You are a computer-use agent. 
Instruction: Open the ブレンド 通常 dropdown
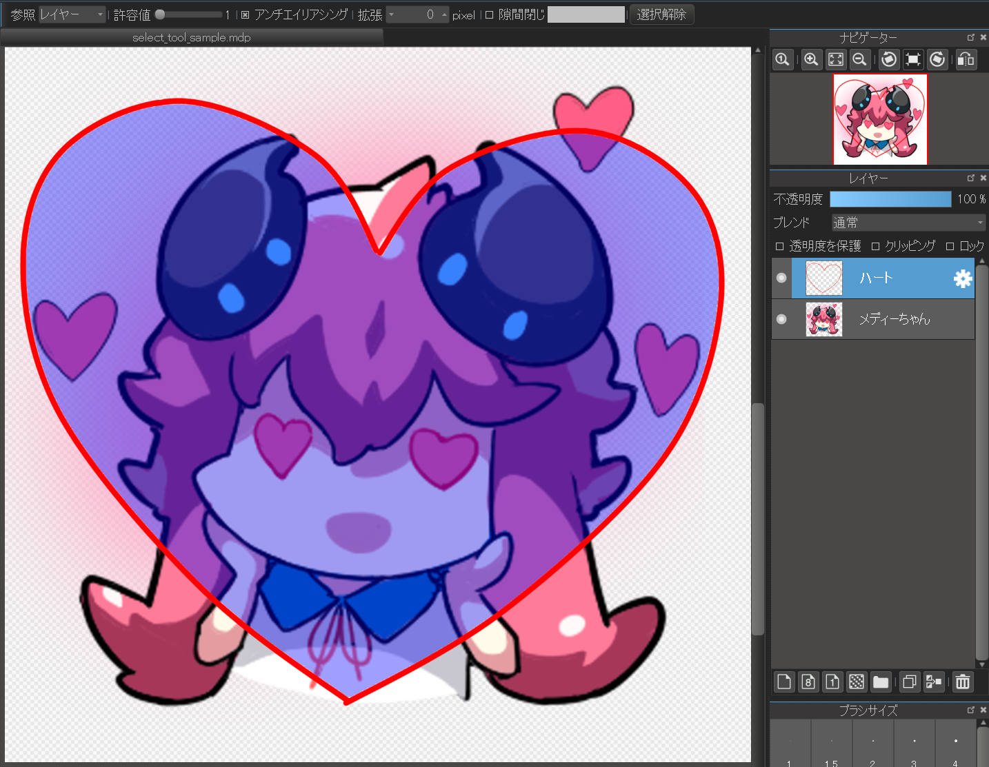pos(908,223)
